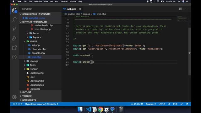Open the Selection menu

click(38, 1)
